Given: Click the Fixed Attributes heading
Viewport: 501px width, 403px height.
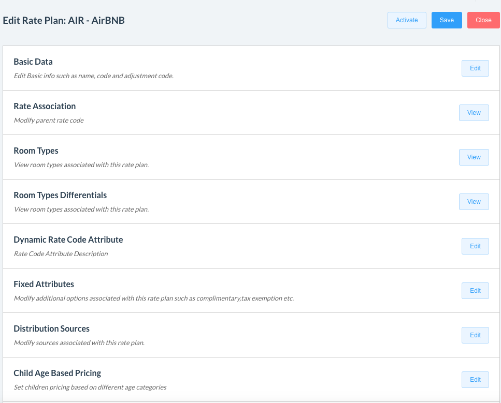Looking at the screenshot, I should (x=44, y=285).
